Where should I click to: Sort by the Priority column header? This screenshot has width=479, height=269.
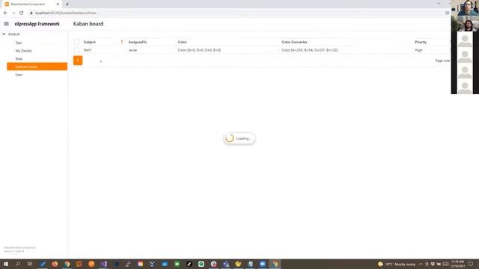tap(421, 42)
